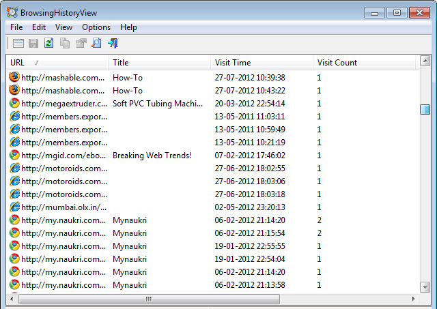Click the Save Selected Items disk icon
Screen dimensions: 437x309
click(x=33, y=44)
